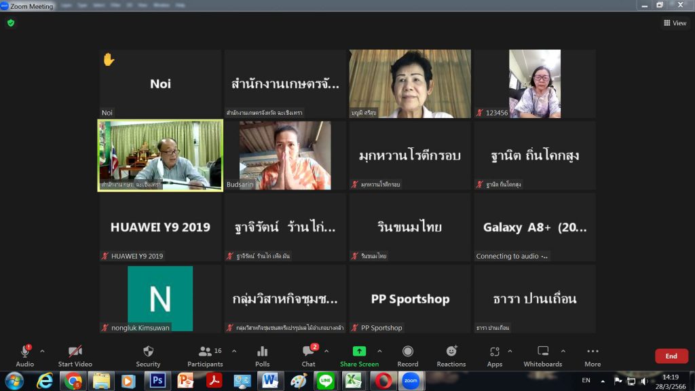Expand audio options arrow next to Audio
Image resolution: width=695 pixels, height=391 pixels.
42,351
